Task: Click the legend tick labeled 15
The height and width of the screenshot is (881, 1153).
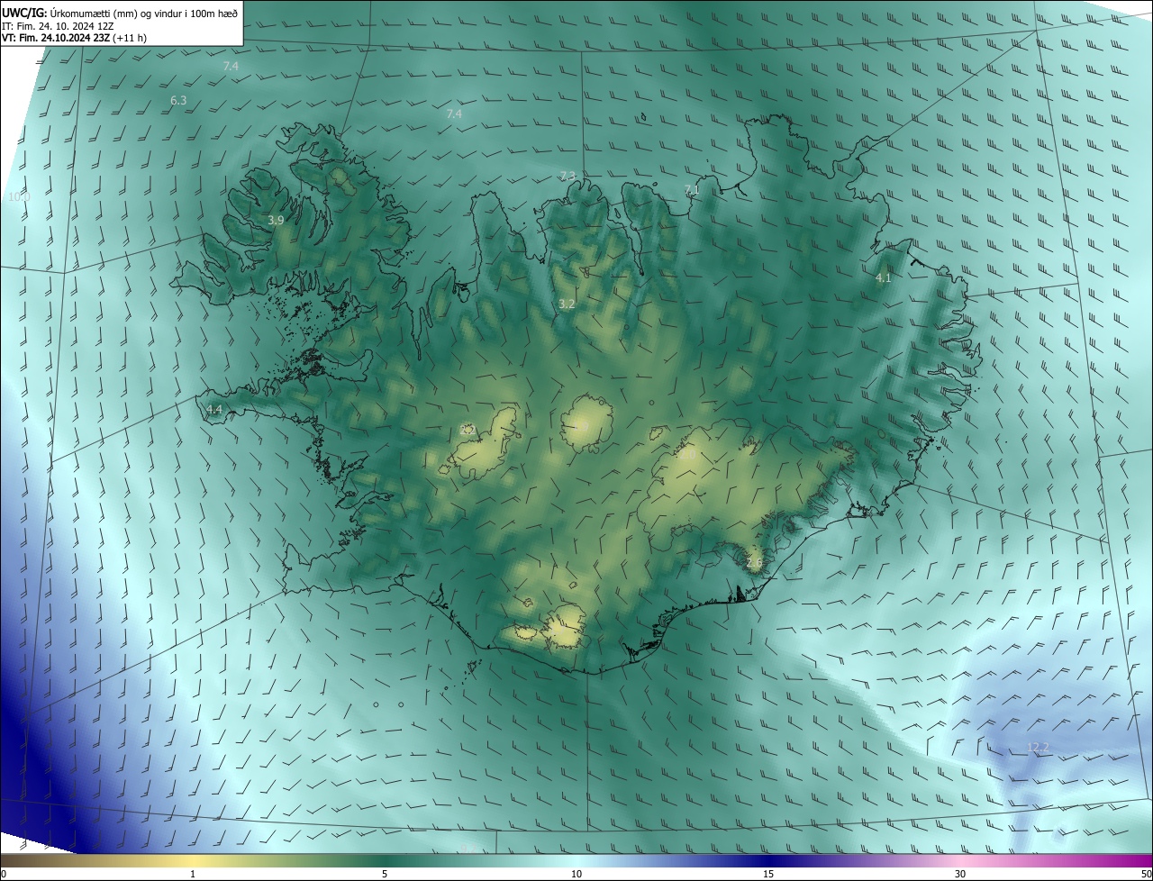Action: pyautogui.click(x=768, y=874)
